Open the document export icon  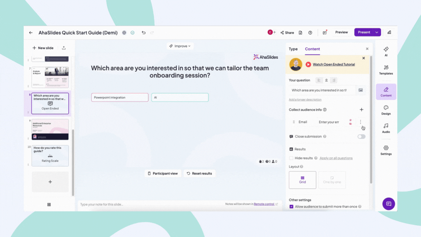pos(300,33)
